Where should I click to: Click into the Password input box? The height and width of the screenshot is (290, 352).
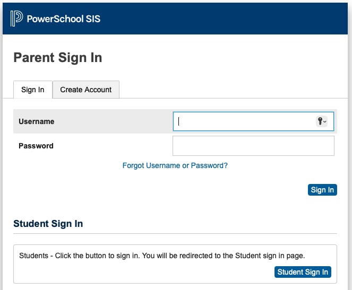pyautogui.click(x=253, y=146)
